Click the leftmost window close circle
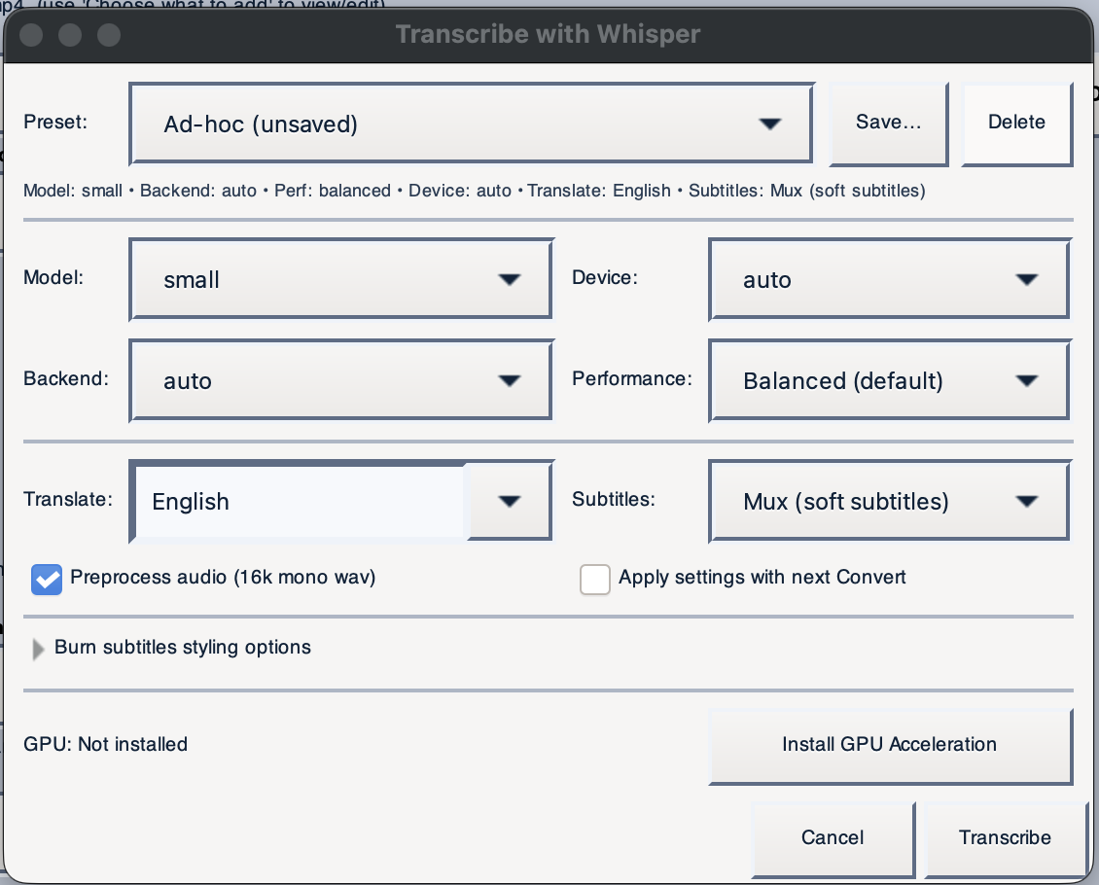Screen dimensions: 1099x885 [x=31, y=35]
